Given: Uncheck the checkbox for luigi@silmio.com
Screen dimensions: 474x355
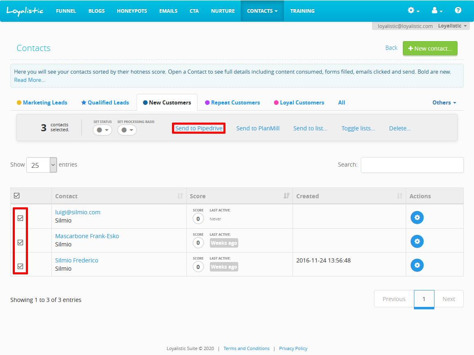Looking at the screenshot, I should coord(20,218).
